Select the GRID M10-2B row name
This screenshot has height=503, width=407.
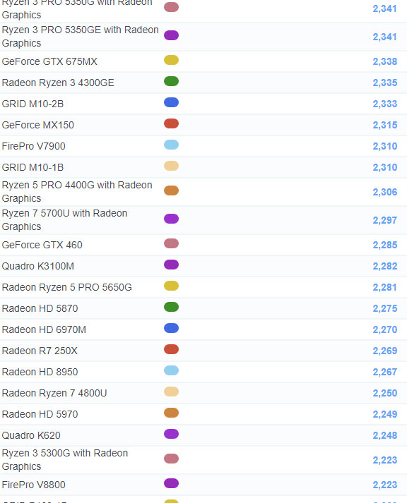tap(33, 104)
